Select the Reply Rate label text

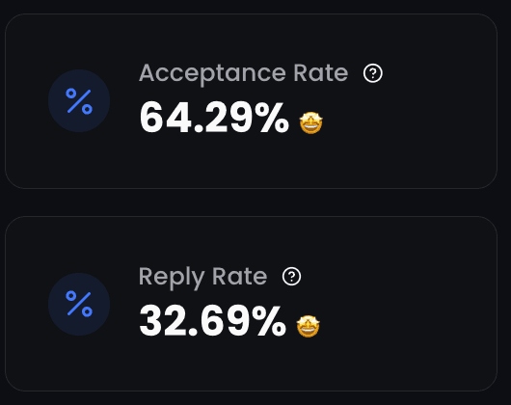(x=203, y=278)
